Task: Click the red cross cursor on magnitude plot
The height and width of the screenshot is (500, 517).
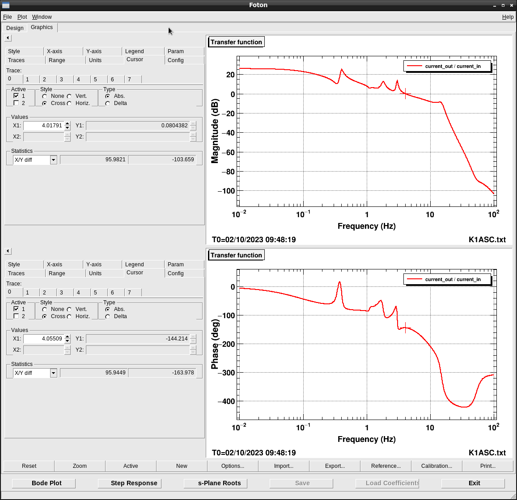Action: tap(405, 93)
